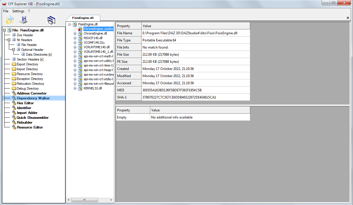The width and height of the screenshot is (353, 205).
Task: Select File Header in the tree
Action: click(29, 45)
